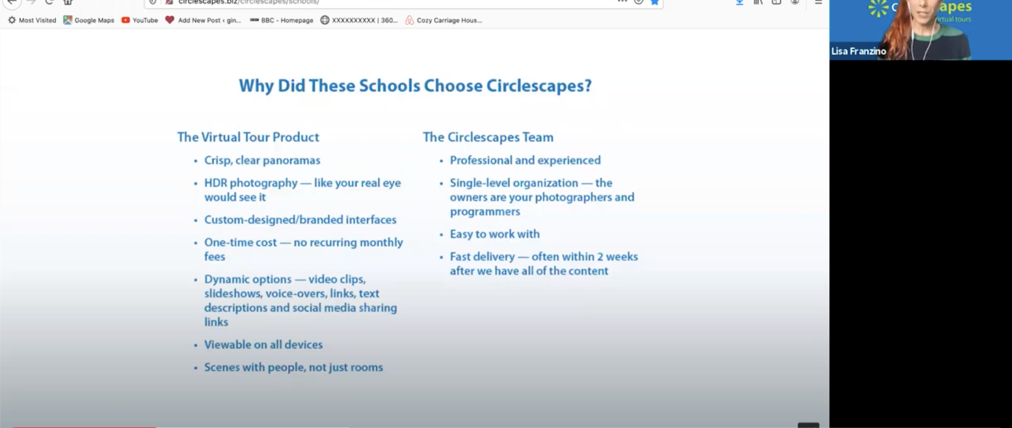The height and width of the screenshot is (428, 1012).
Task: Click the Pocket save icon in address bar
Action: [639, 2]
